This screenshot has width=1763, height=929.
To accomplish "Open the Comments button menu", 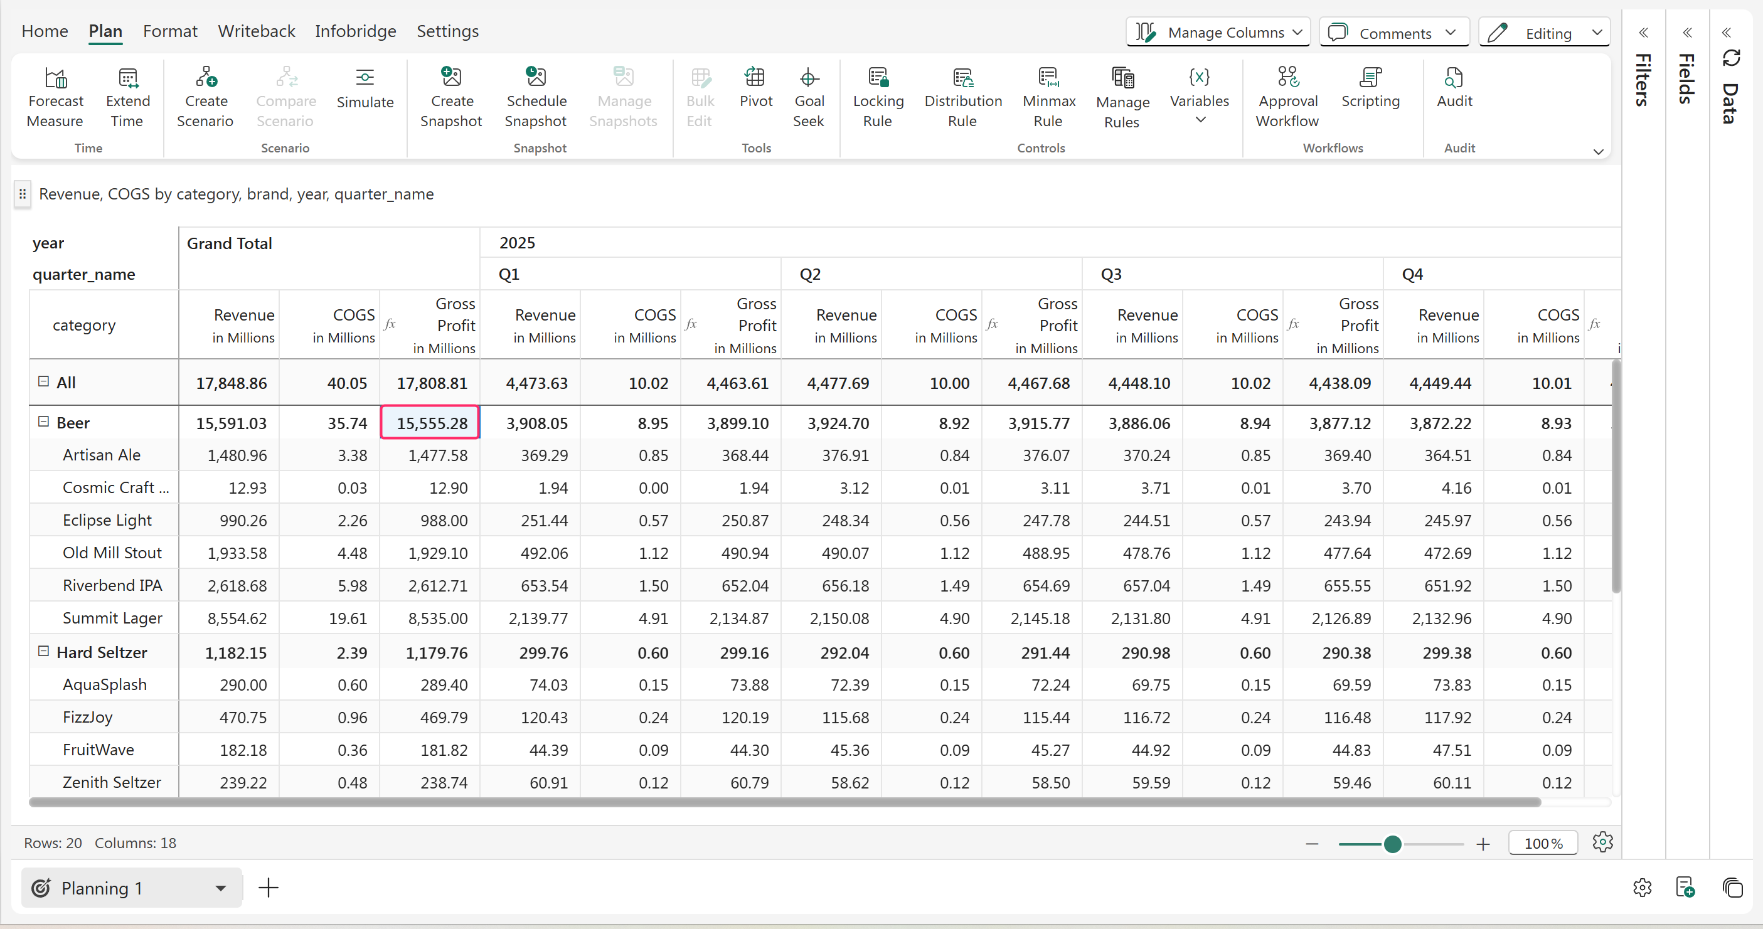I will (x=1393, y=32).
